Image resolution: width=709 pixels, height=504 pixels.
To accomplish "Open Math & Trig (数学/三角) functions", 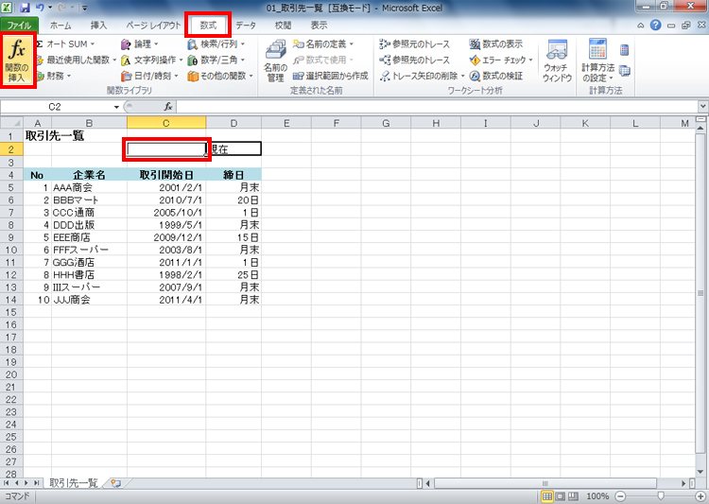I will pos(216,60).
